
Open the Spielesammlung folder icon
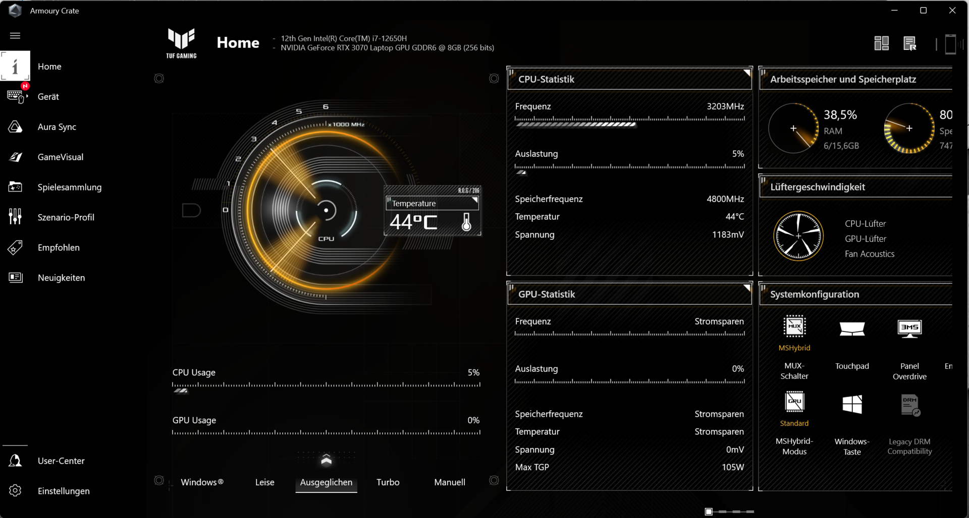tap(15, 187)
